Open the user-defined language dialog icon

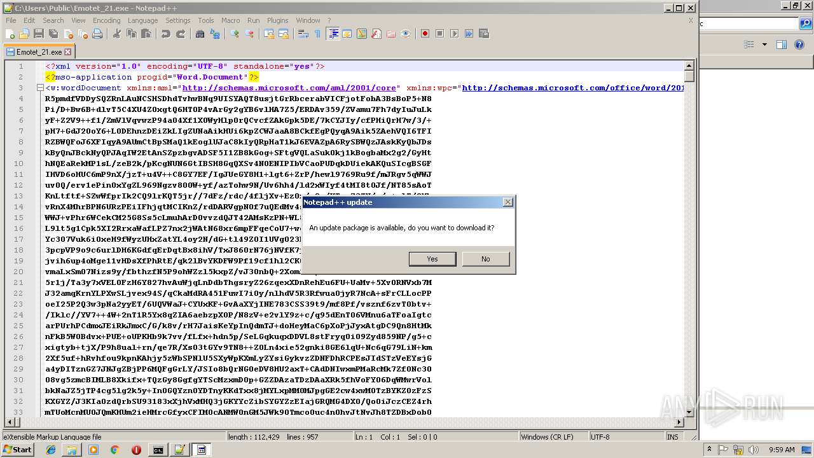click(347, 34)
